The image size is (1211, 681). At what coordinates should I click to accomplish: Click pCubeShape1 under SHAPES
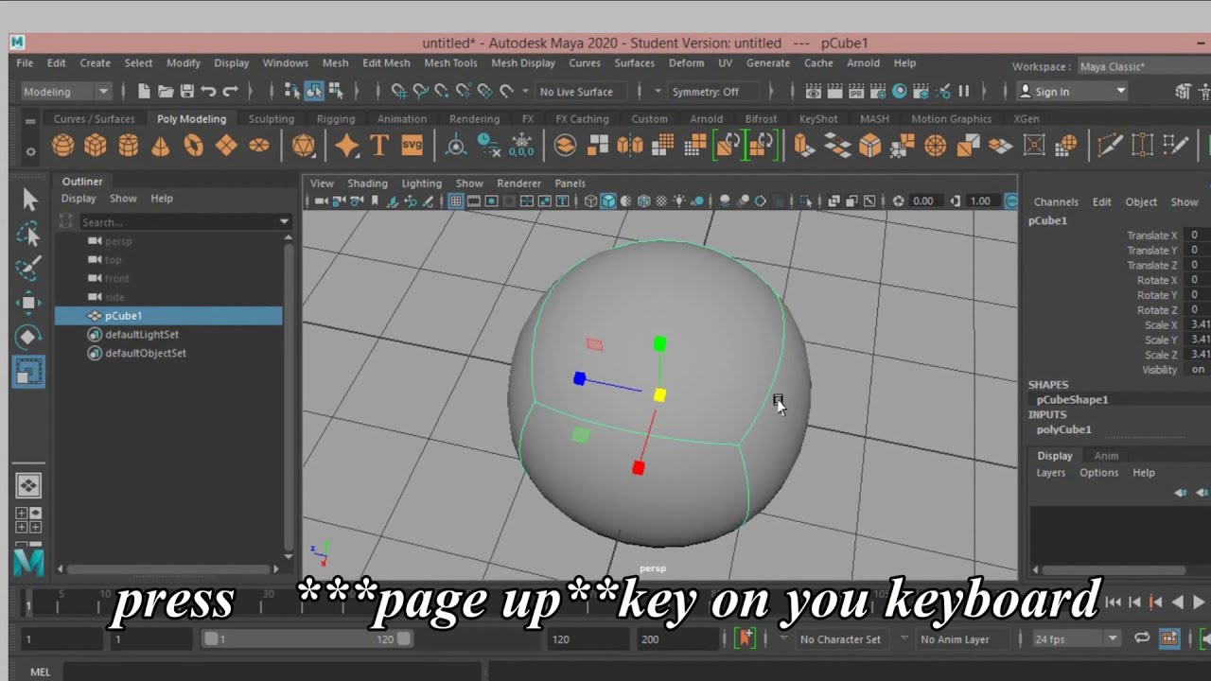point(1072,400)
